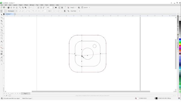Open the File menu
This screenshot has height=102, width=181.
click(x=2, y=5)
